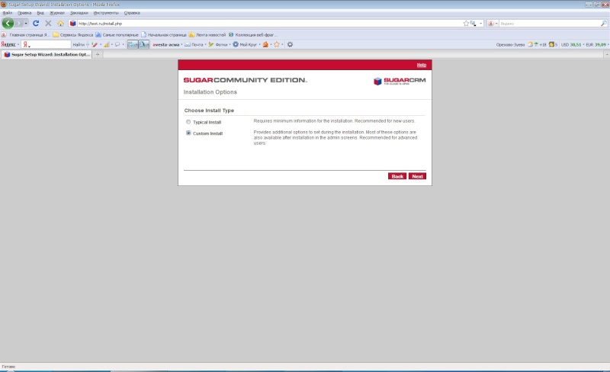Click the red Back button in wizard
The width and height of the screenshot is (610, 372).
[x=397, y=176]
